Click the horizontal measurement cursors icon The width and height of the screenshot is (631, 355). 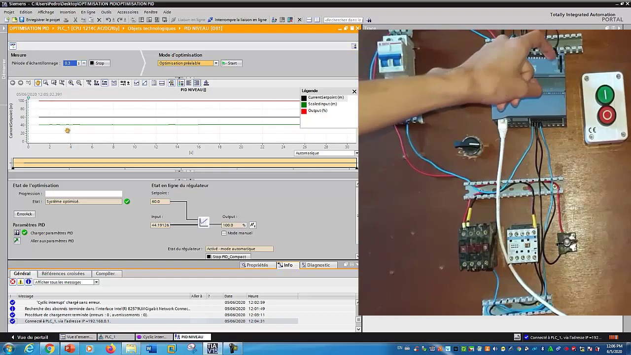coord(162,83)
